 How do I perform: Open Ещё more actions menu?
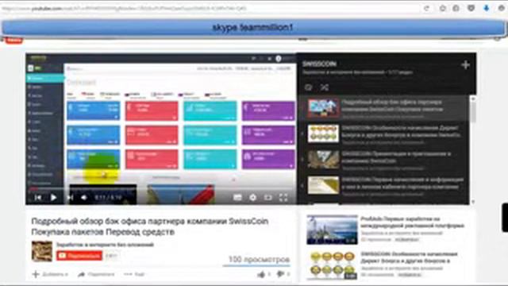coord(134,274)
